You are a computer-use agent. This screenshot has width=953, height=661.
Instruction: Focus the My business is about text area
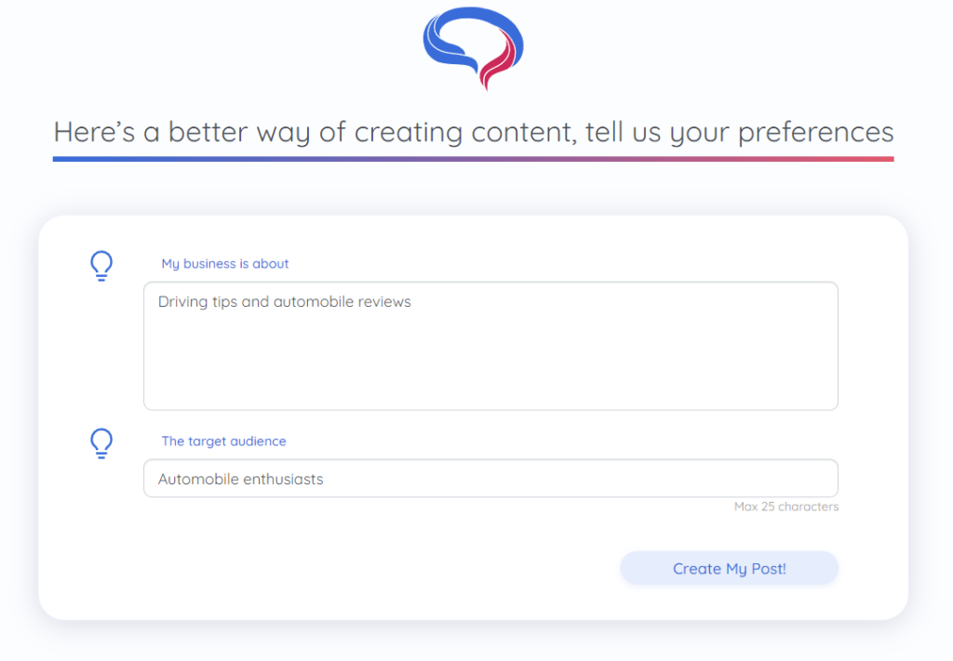click(490, 346)
